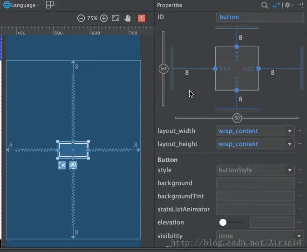Open ellipsis next to style

pos(299,170)
